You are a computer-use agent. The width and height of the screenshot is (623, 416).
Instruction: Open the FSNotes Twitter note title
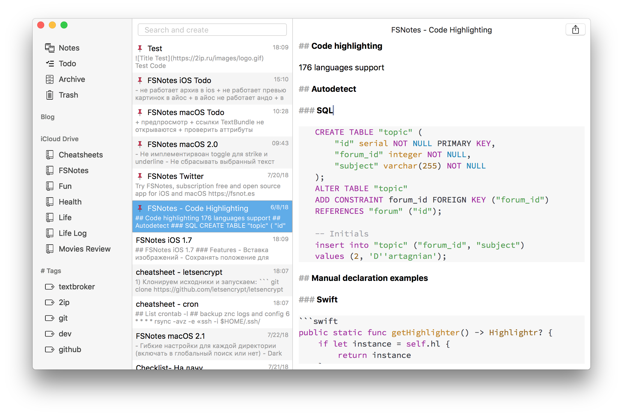[175, 176]
